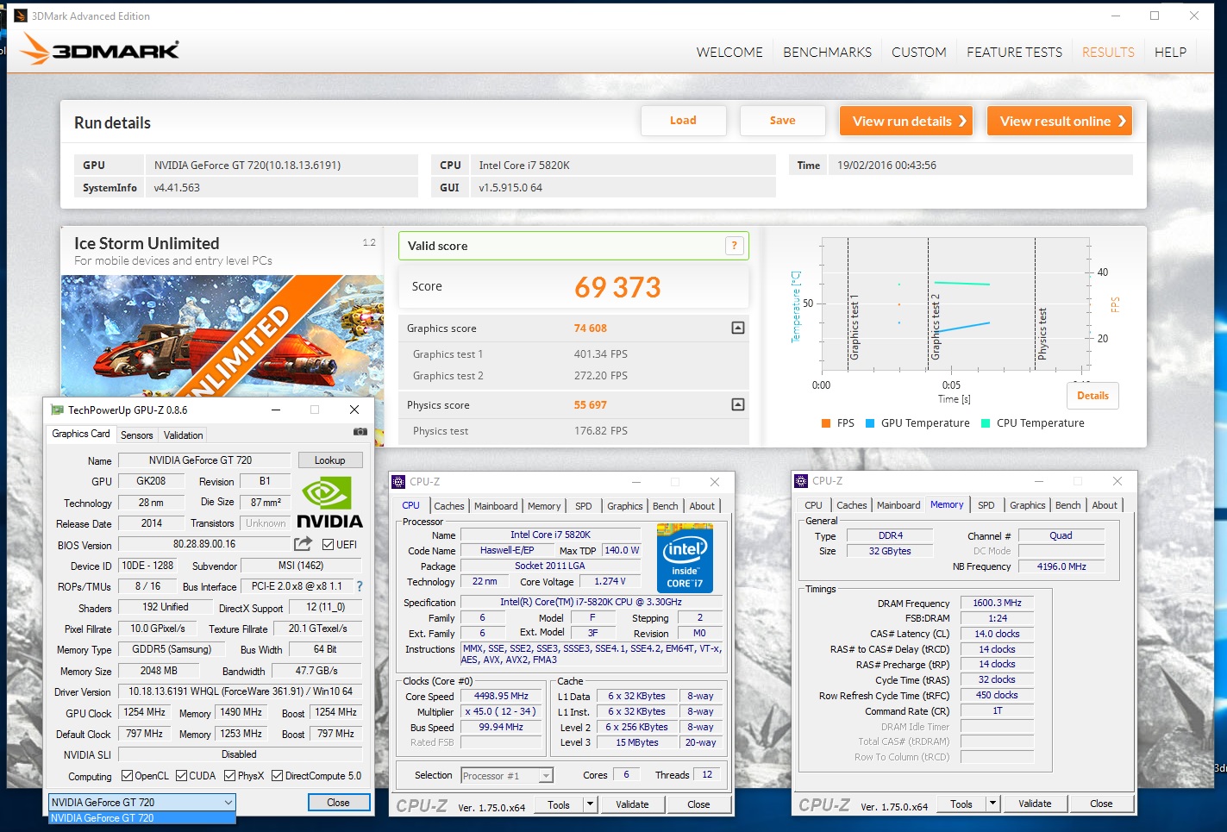This screenshot has width=1227, height=832.
Task: Click the 3DMark logo in header
Action: [99, 49]
